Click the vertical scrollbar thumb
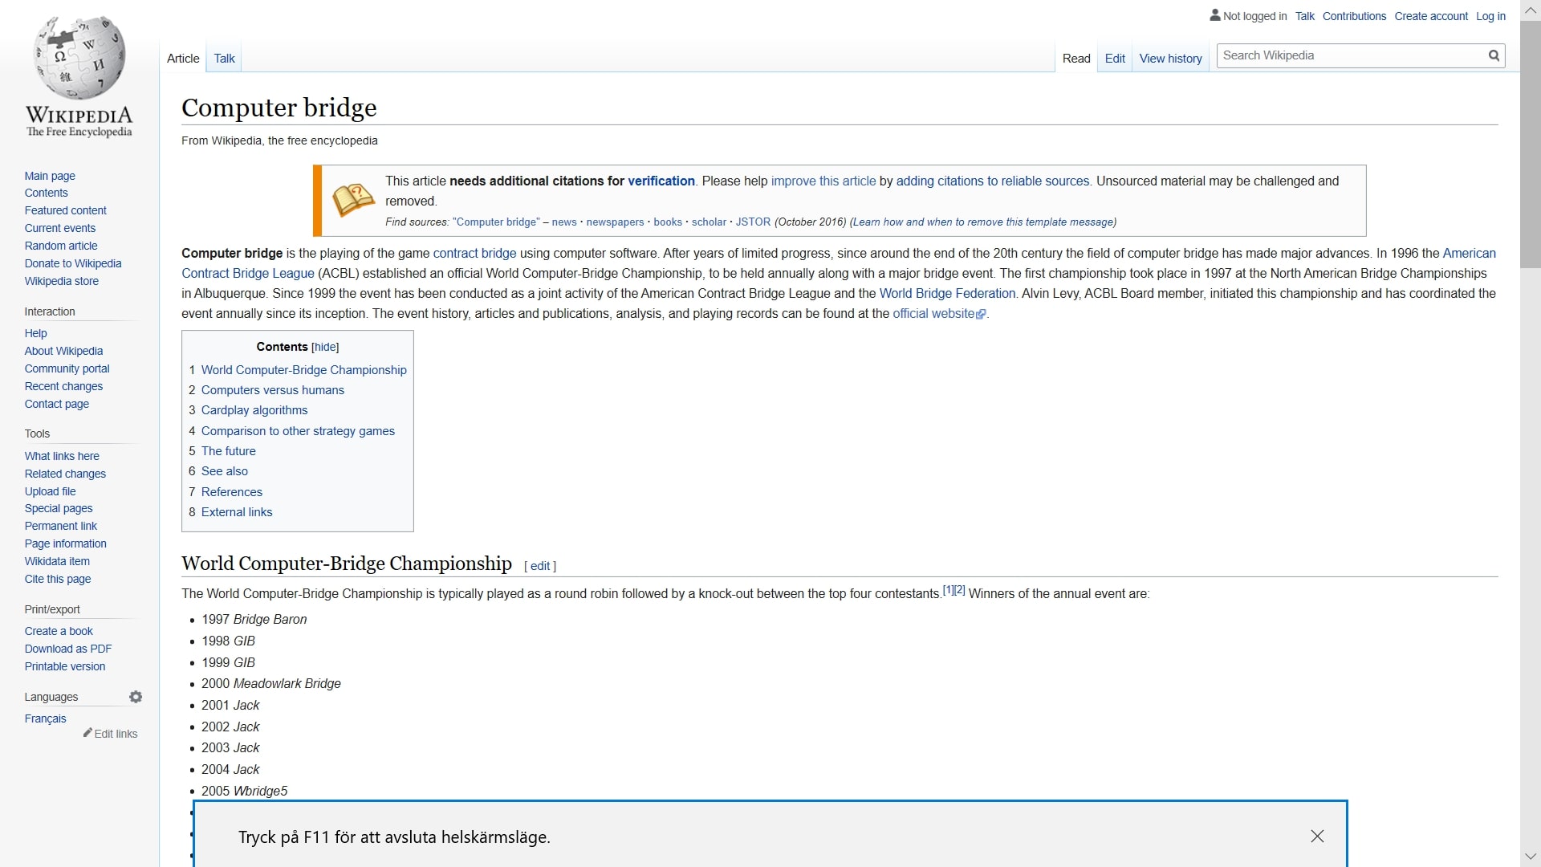Viewport: 1541px width, 867px height. (x=1531, y=144)
